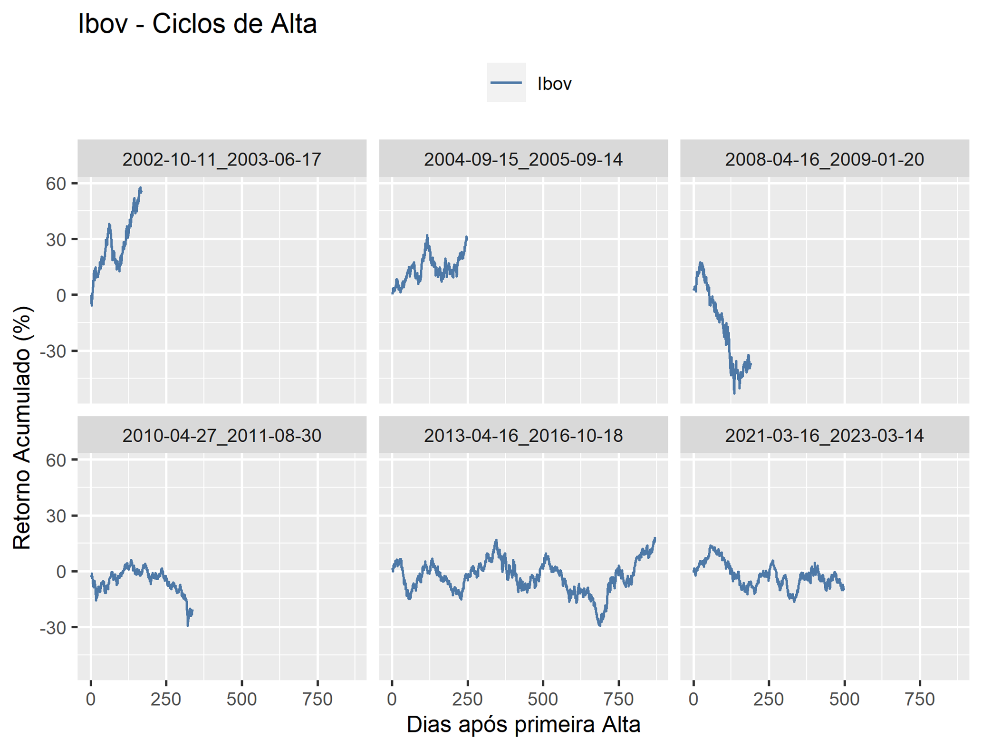Click the y-axis title Retorno Acumulado (%)

(x=22, y=428)
